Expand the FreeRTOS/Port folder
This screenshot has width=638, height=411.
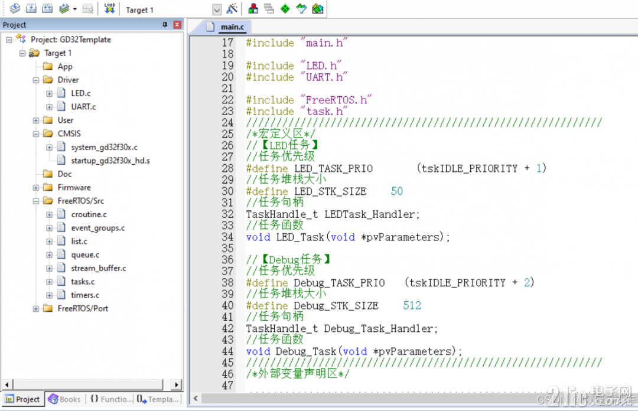click(x=36, y=309)
